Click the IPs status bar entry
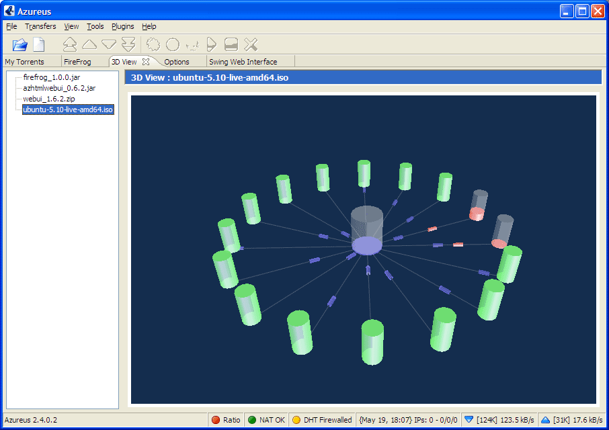The height and width of the screenshot is (430, 609). (x=408, y=420)
